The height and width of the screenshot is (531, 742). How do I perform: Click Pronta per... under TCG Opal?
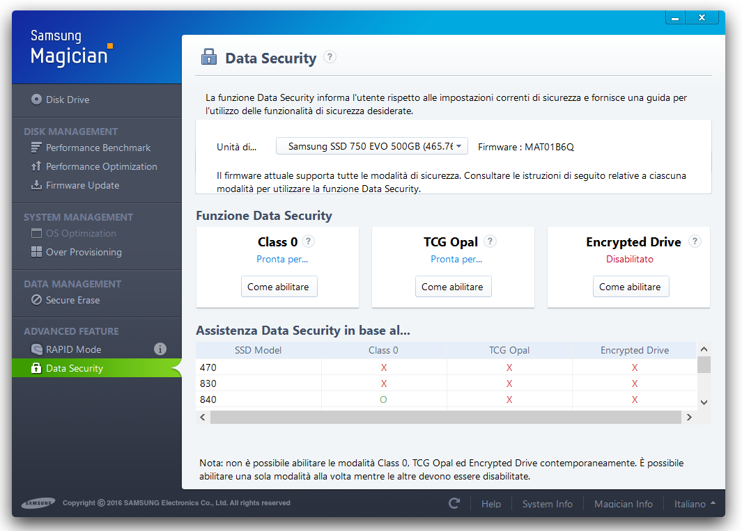(x=456, y=259)
